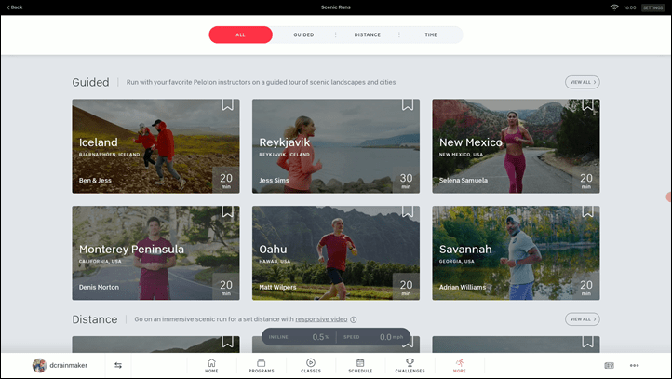Open the responsive video link
This screenshot has height=379, width=672.
click(321, 319)
